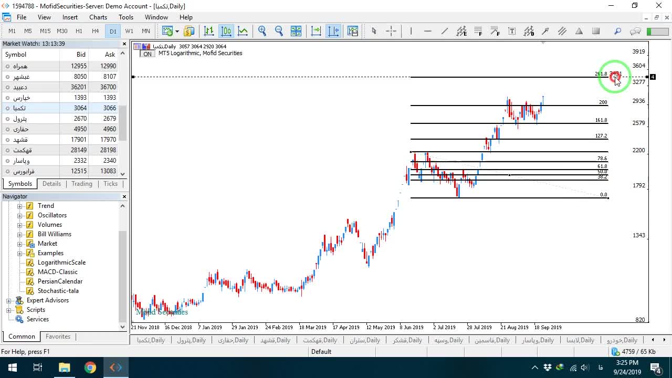
Task: Set timeframe to M15
Action: click(45, 31)
